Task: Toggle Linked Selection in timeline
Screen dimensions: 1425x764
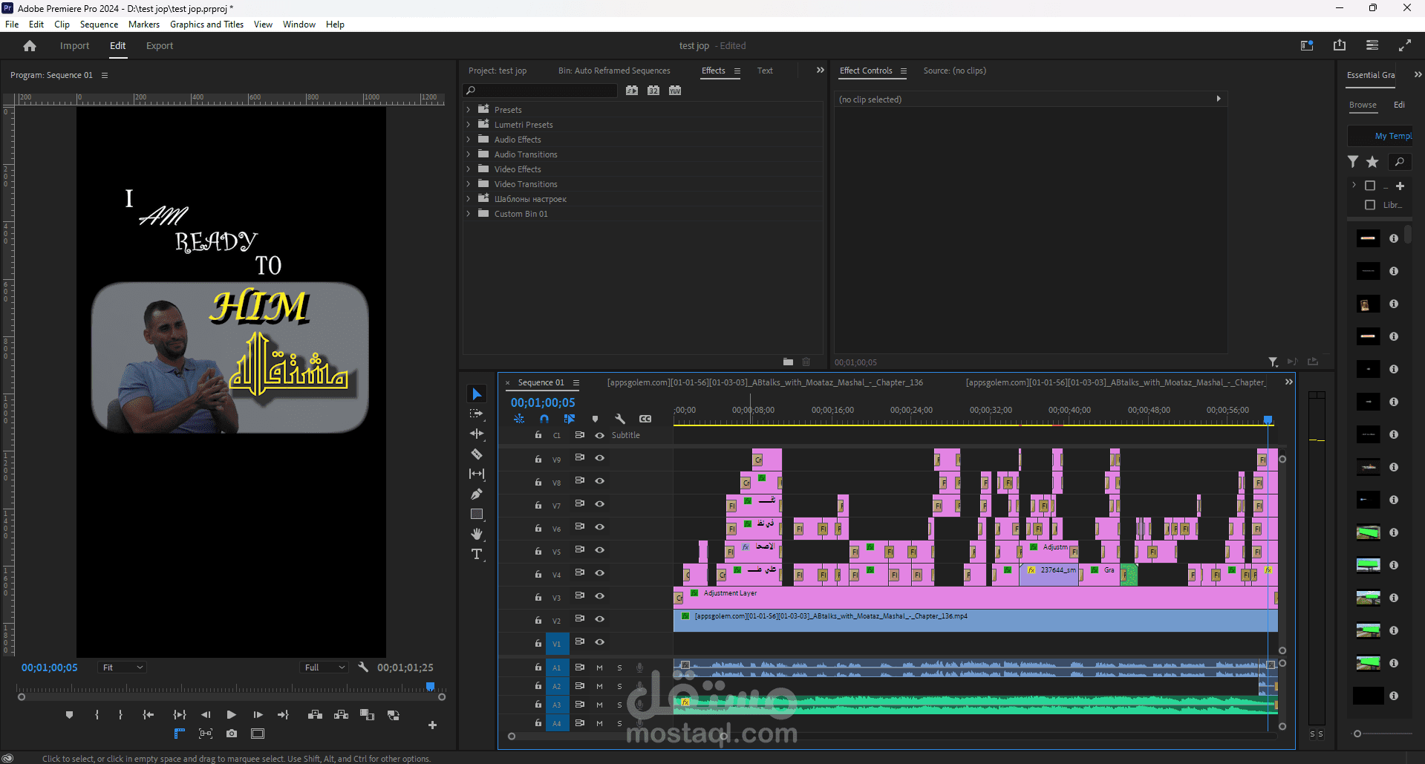Action: coord(570,419)
